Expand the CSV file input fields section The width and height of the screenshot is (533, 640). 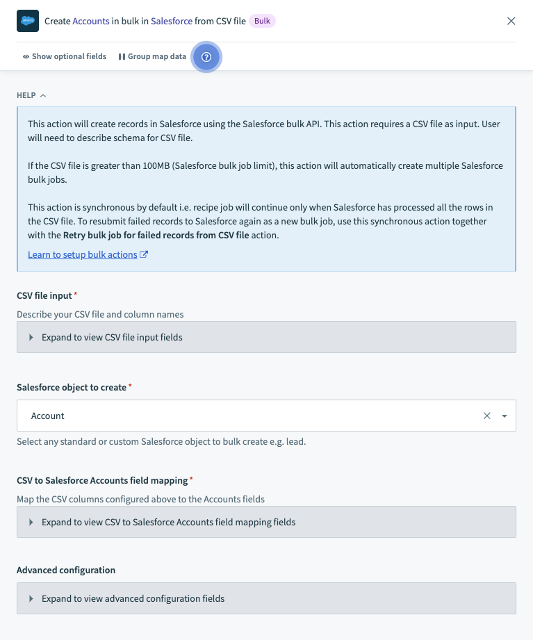click(x=111, y=337)
